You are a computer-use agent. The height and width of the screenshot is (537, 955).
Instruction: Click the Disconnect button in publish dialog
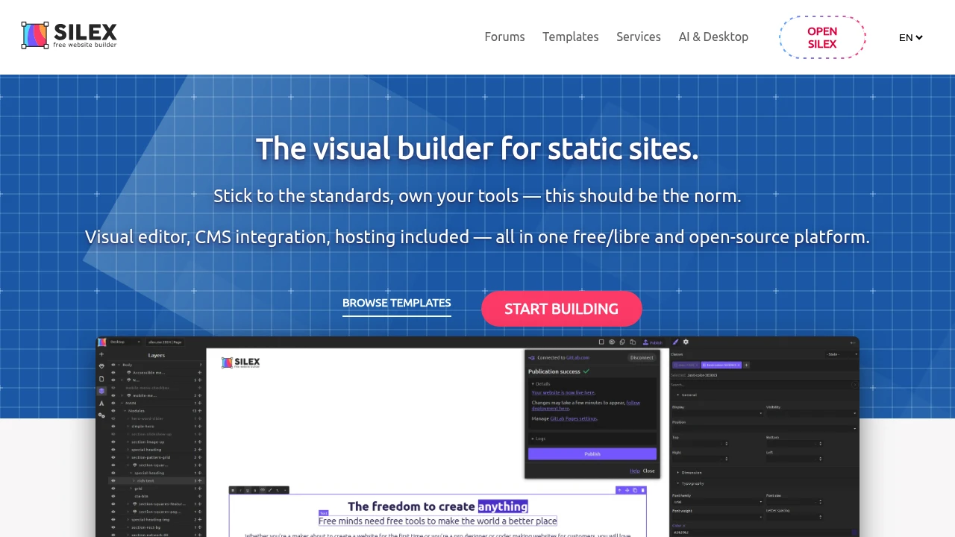[x=642, y=357]
